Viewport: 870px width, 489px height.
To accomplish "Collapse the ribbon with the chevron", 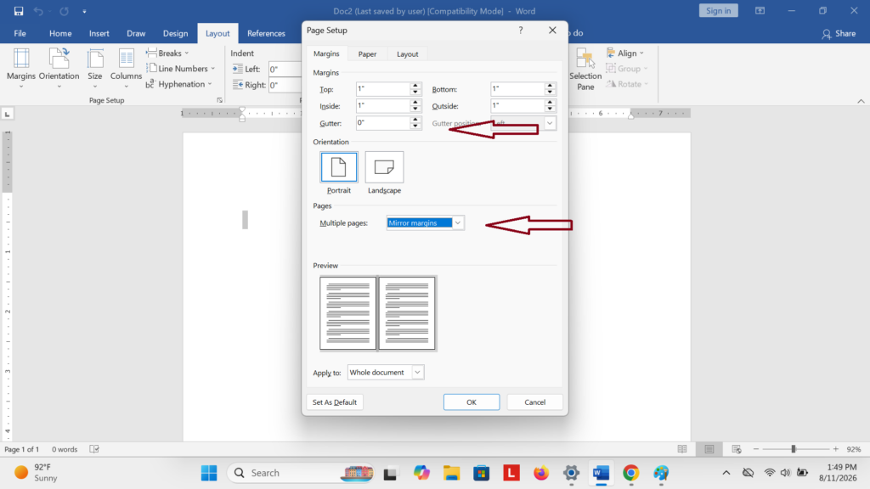I will 861,101.
